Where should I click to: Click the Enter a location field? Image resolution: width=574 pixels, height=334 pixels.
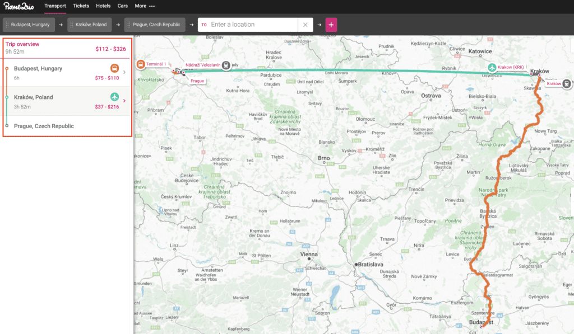(252, 25)
